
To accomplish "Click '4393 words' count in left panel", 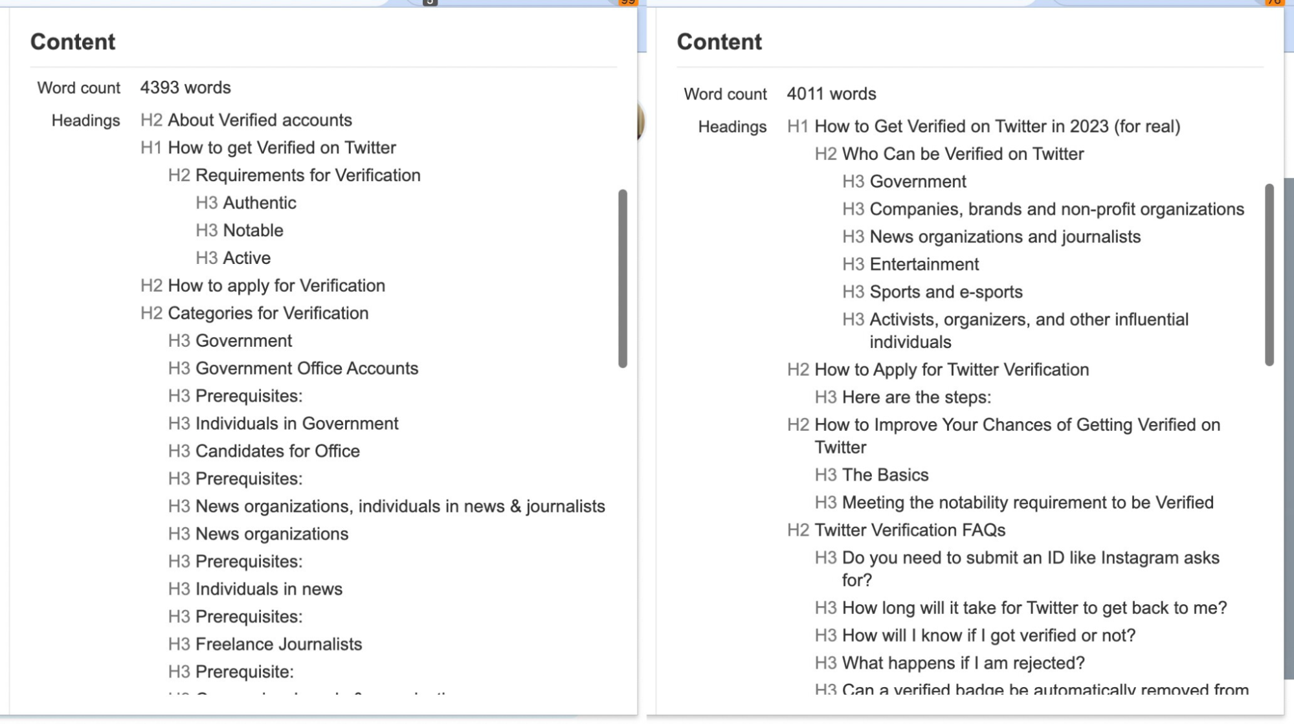I will tap(185, 88).
